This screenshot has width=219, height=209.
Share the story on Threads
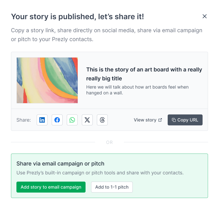click(102, 120)
